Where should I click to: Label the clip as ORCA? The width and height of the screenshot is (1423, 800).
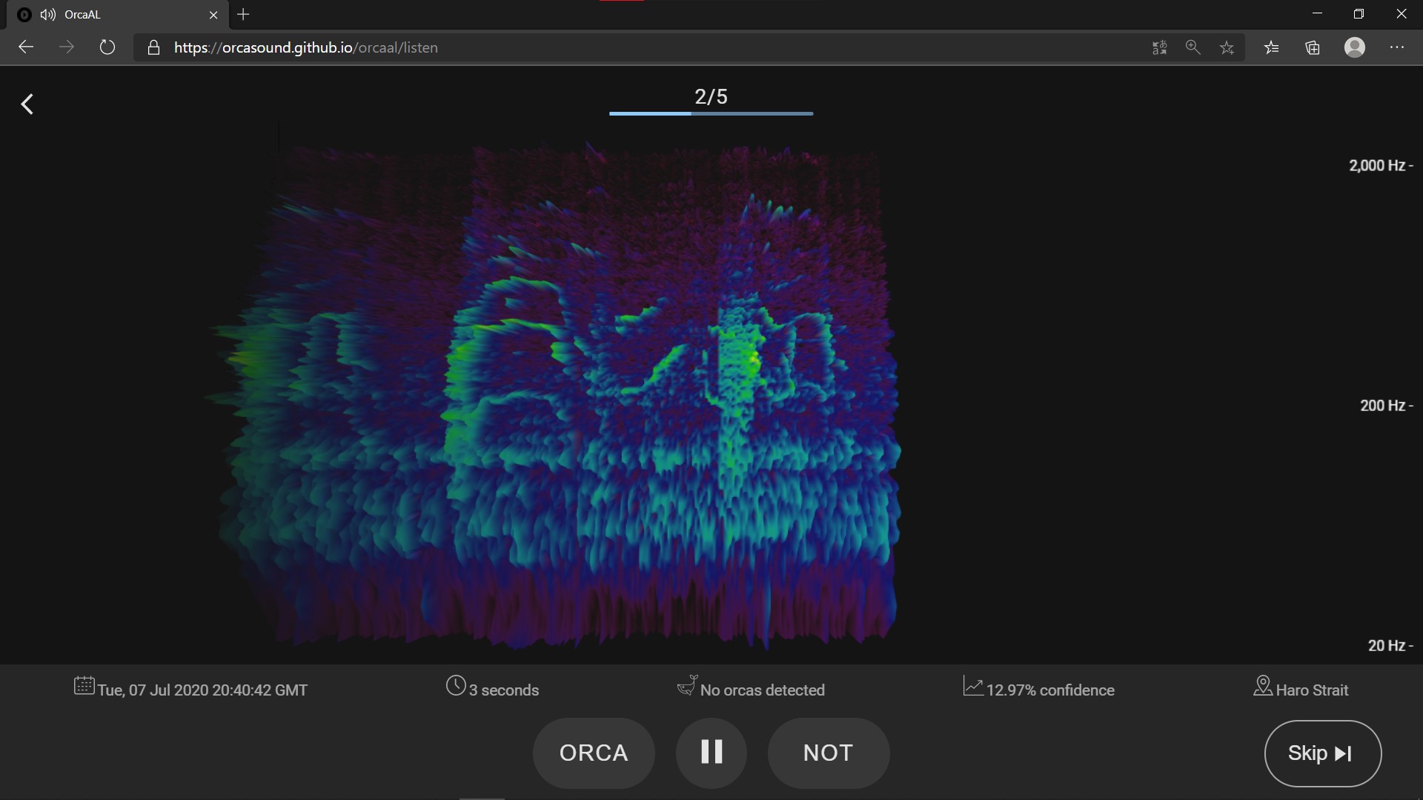594,753
